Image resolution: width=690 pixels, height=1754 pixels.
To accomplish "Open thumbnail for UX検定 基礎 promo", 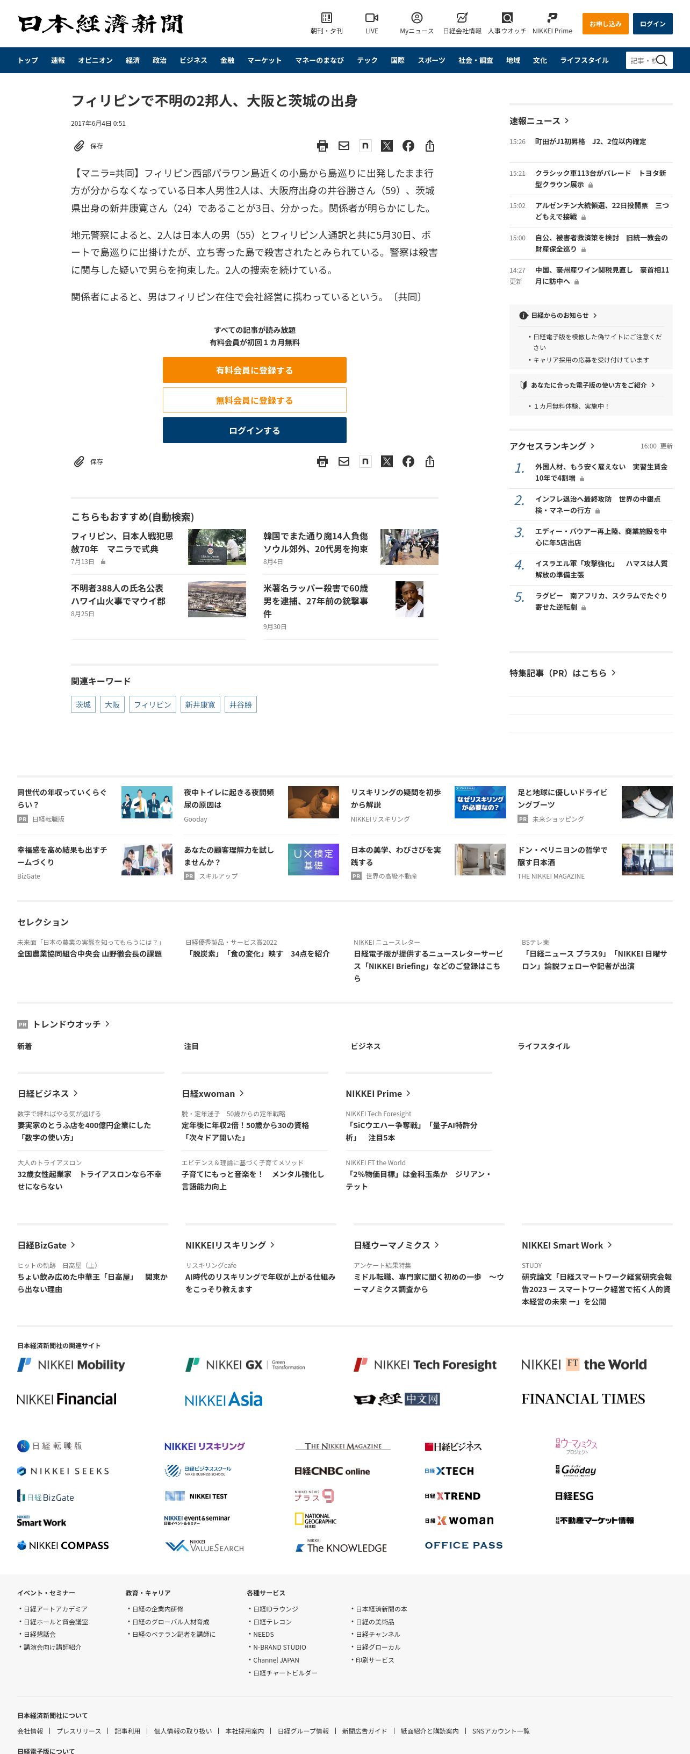I will 313,859.
